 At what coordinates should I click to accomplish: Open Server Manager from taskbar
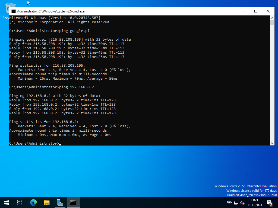60,203
